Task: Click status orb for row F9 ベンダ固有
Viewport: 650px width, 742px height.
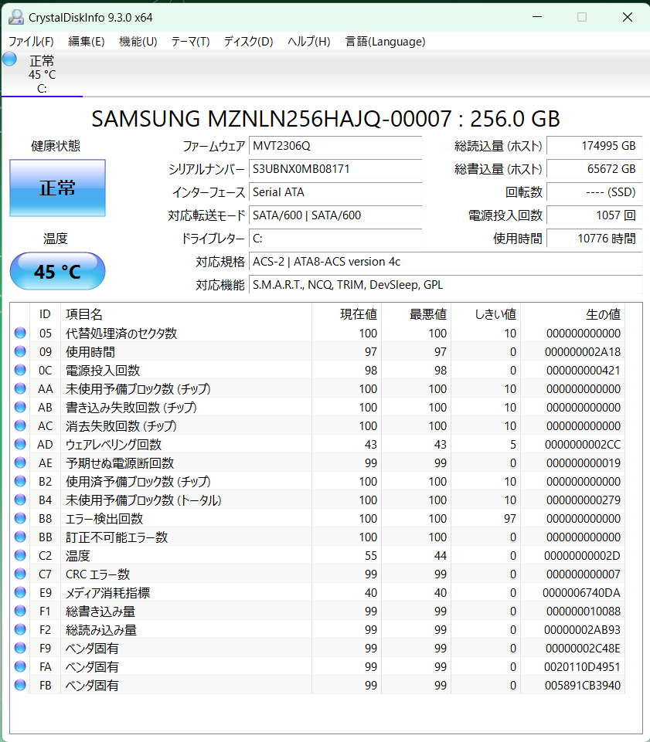Action: pyautogui.click(x=20, y=649)
